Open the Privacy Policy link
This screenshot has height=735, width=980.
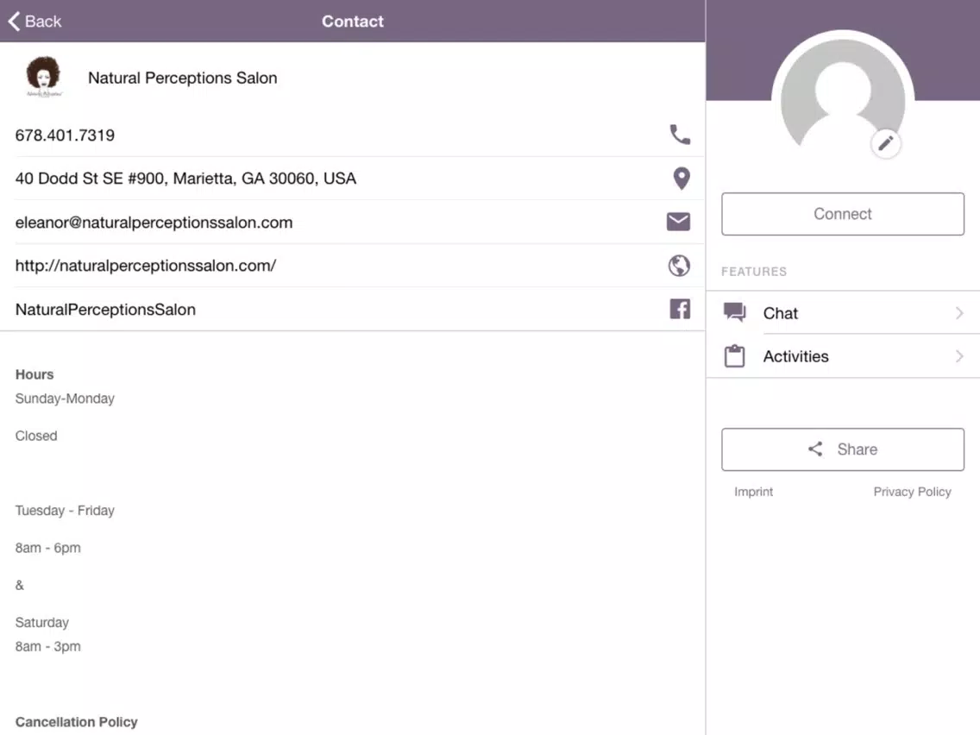point(912,492)
